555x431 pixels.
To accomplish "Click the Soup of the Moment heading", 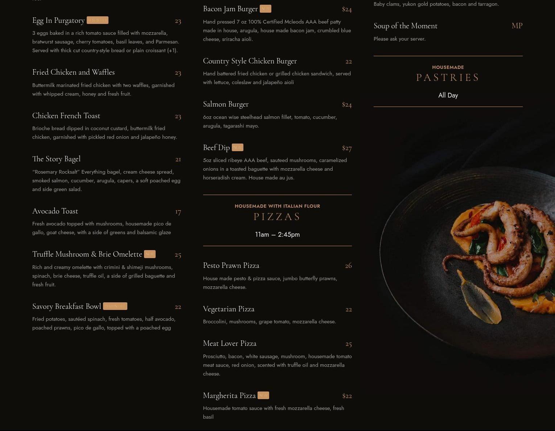I will point(406,26).
